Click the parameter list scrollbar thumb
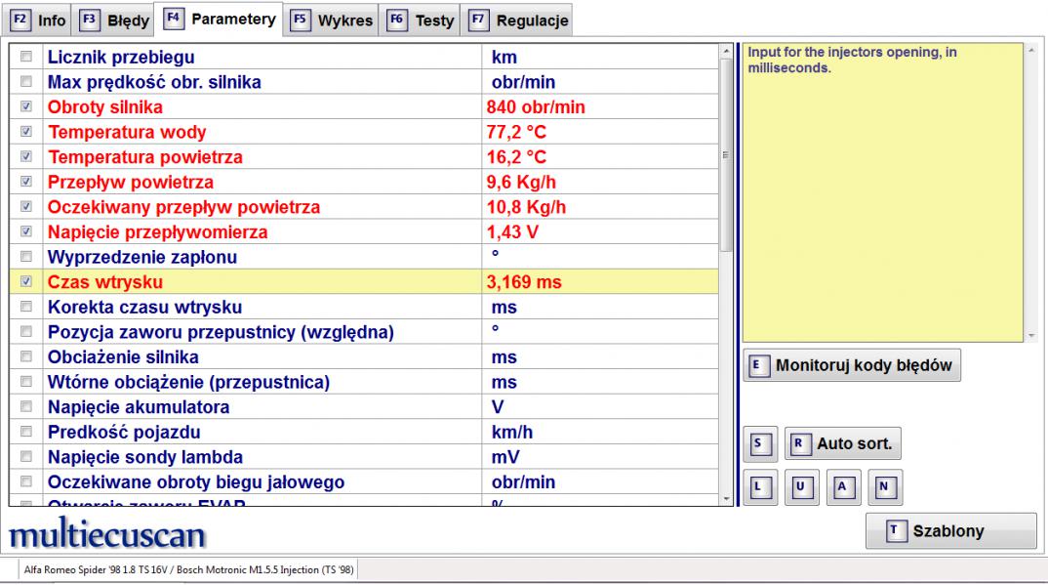The image size is (1048, 585). (x=727, y=155)
